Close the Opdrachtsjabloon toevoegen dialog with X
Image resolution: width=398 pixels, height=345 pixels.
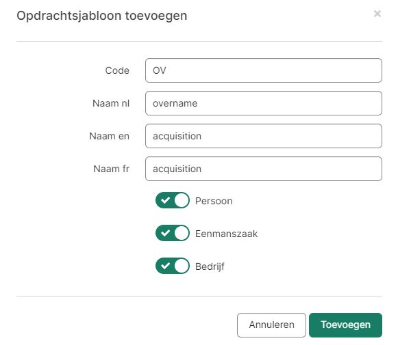(377, 14)
